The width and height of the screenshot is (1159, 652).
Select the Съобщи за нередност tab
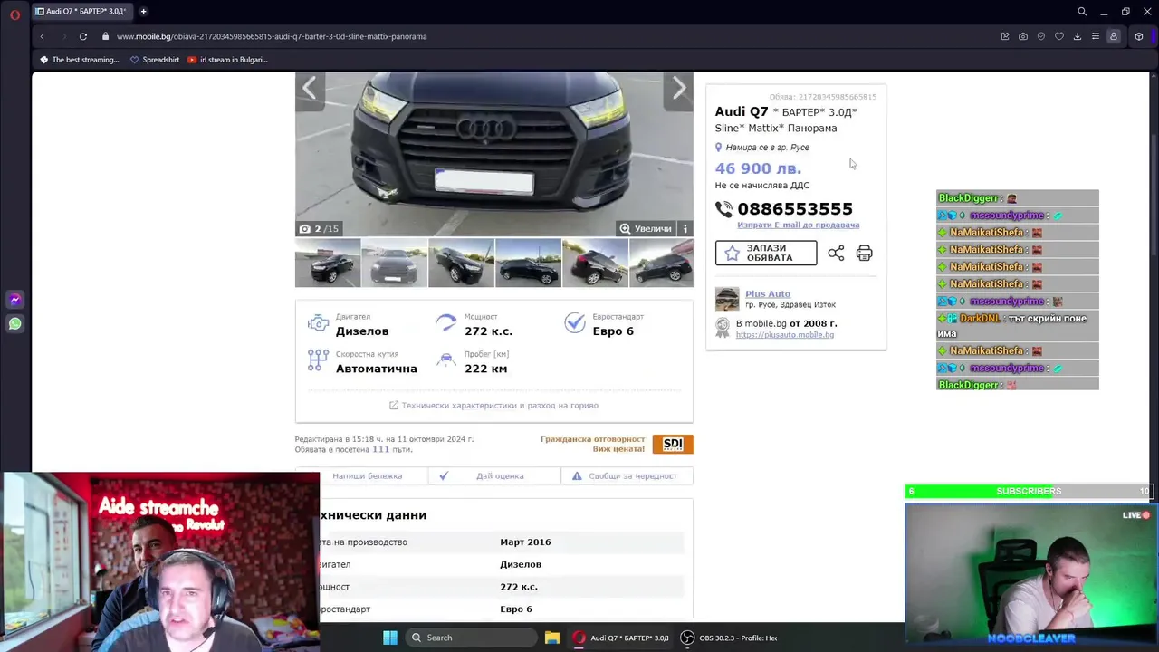coord(627,475)
